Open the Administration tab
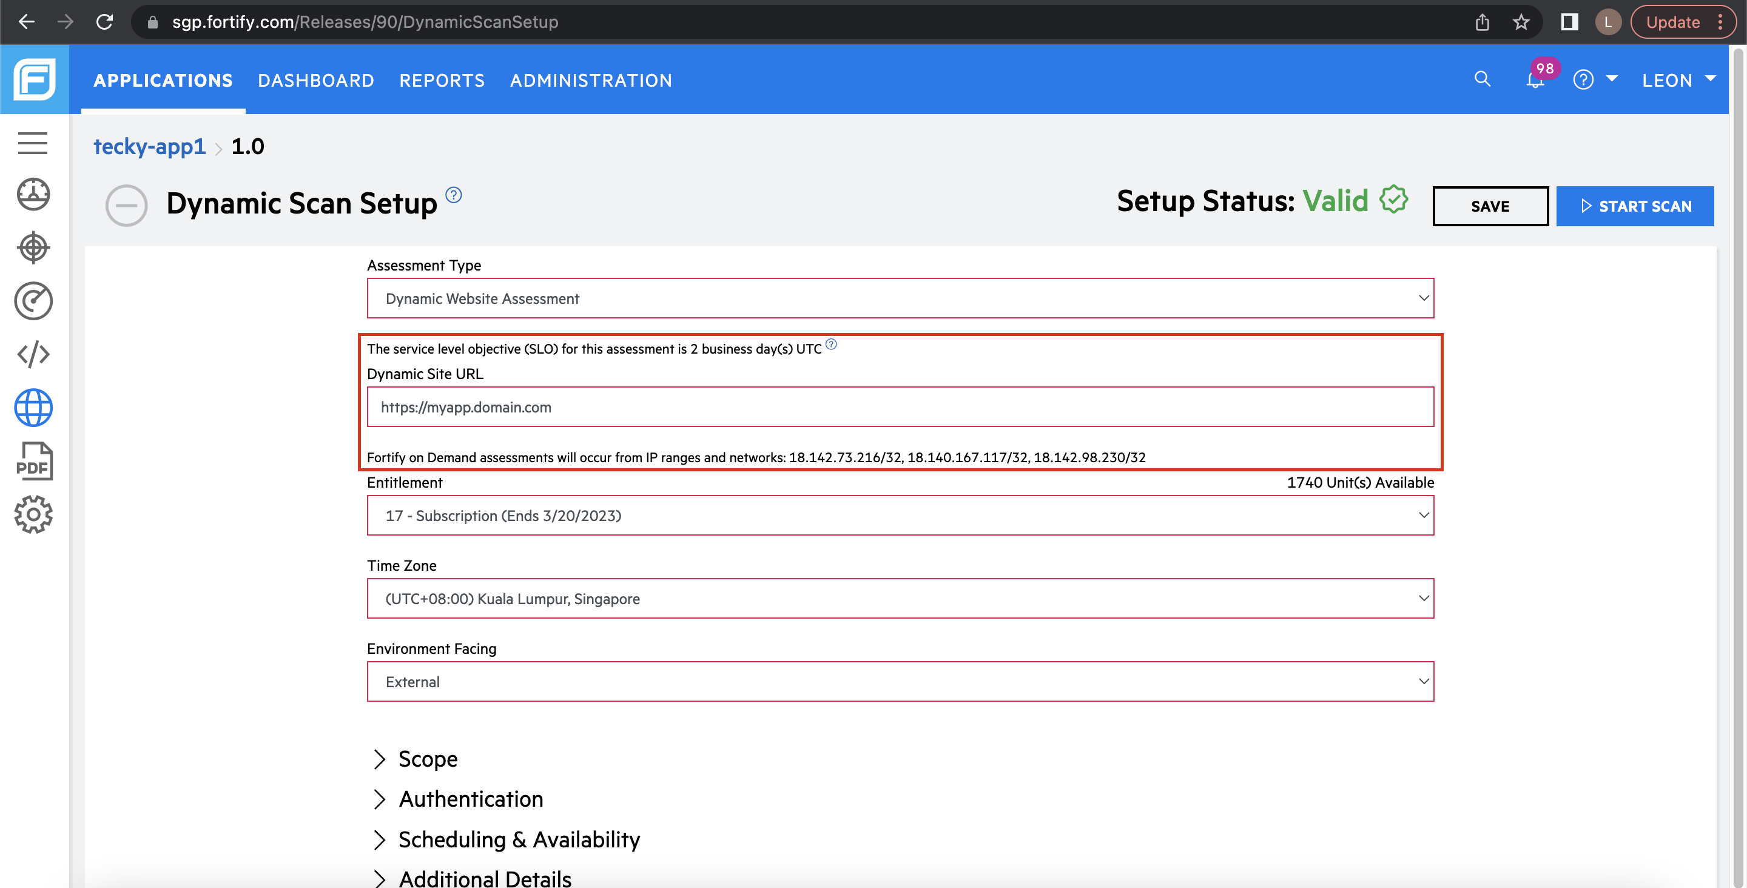 591,80
